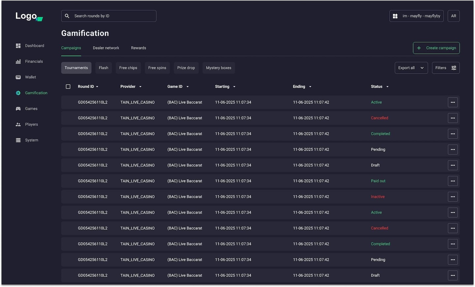Select the Mystery boxes campaign type
475x287 pixels.
(218, 68)
